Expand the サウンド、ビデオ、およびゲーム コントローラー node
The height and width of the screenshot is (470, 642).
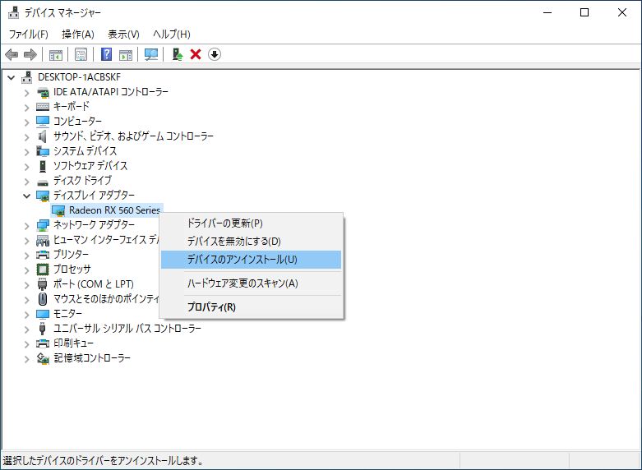pyautogui.click(x=26, y=137)
